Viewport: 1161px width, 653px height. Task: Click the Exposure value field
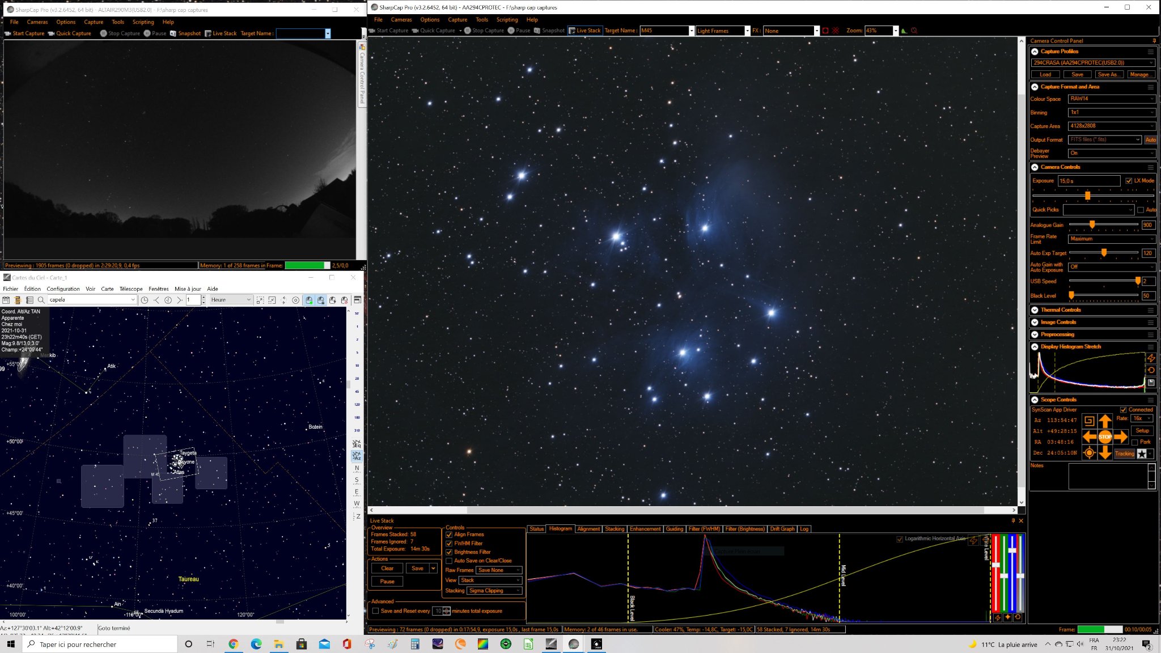[x=1089, y=181]
